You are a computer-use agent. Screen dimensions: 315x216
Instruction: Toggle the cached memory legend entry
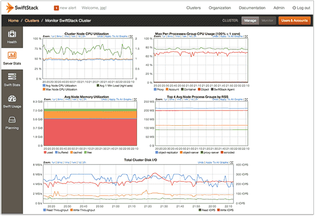pos(76,153)
